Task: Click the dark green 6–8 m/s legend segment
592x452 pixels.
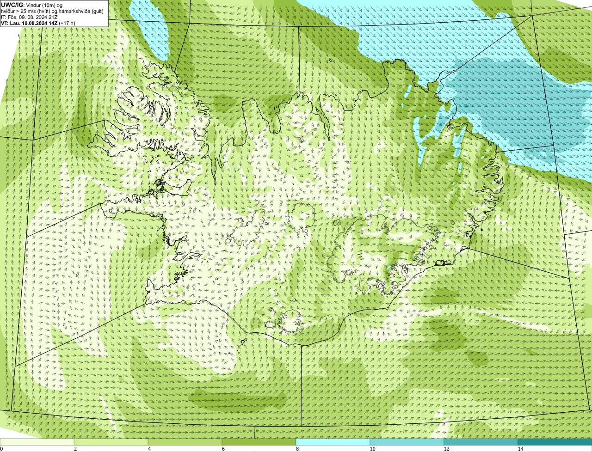Action: (x=259, y=442)
